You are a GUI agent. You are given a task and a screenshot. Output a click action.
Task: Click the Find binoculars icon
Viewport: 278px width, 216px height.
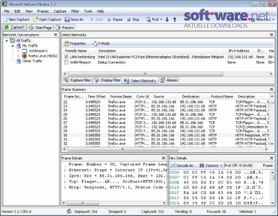click(x=148, y=19)
